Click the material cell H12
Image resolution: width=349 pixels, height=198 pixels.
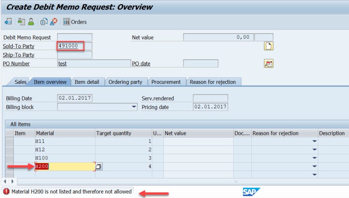[65, 149]
